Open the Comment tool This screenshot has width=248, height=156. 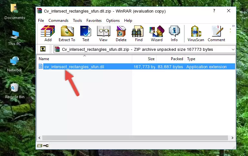point(216,33)
